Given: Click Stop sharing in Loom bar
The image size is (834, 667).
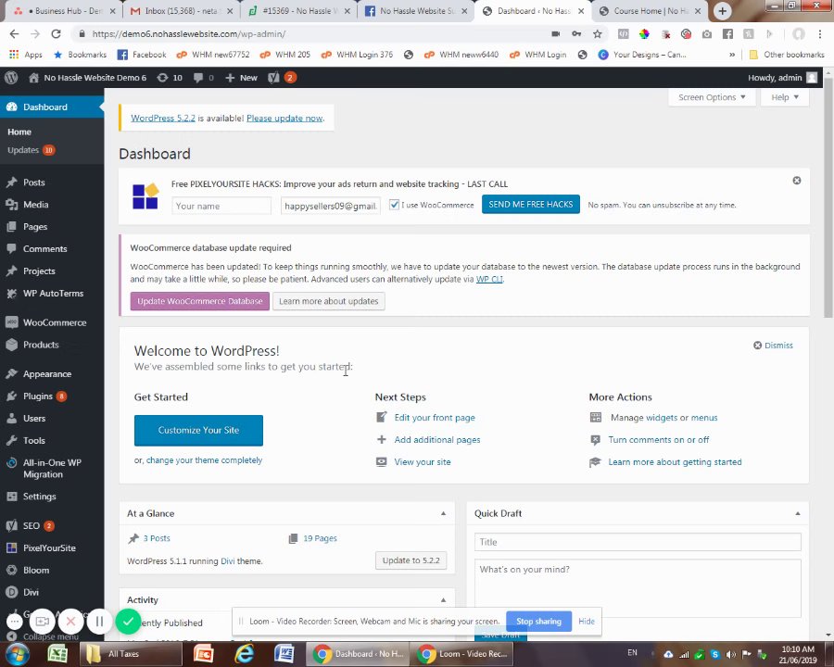Looking at the screenshot, I should click(538, 622).
